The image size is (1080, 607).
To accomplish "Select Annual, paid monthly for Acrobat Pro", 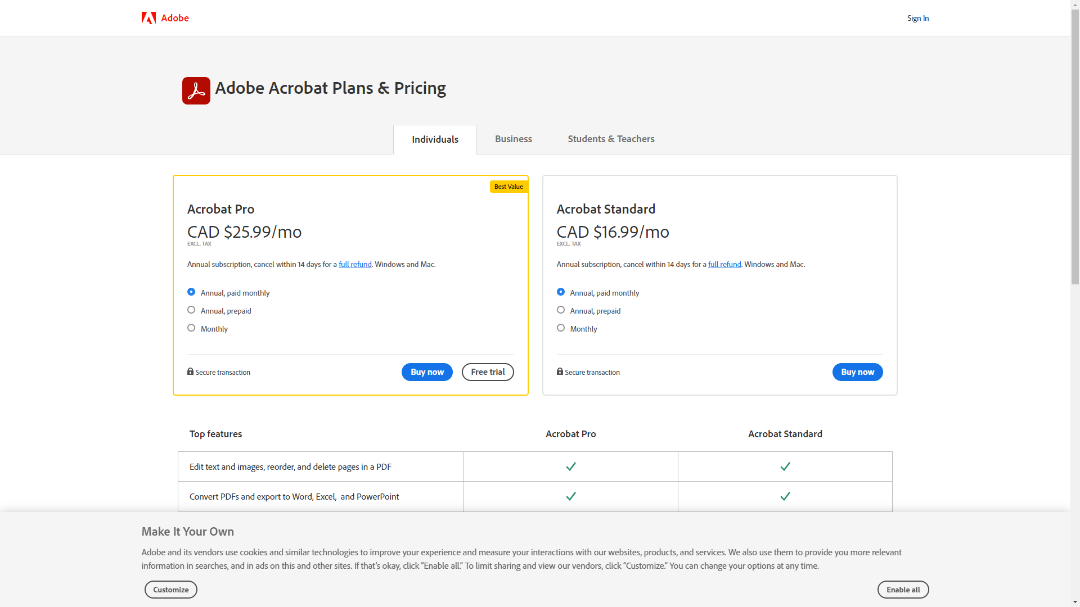I will [191, 292].
